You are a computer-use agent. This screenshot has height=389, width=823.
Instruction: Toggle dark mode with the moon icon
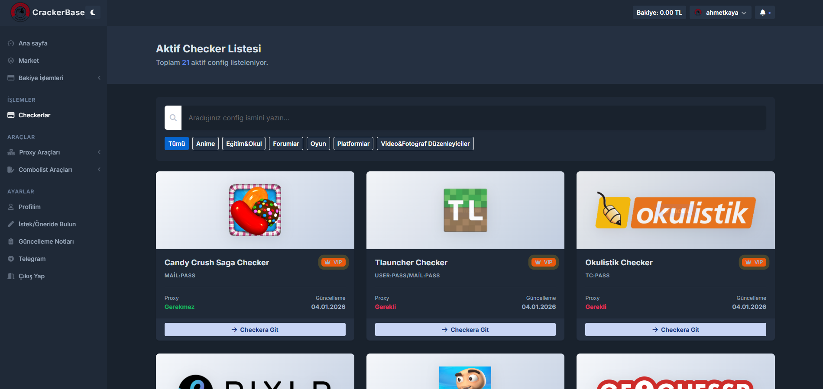93,13
